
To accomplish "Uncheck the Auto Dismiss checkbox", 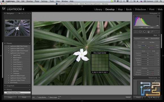I will tap(37, 97).
